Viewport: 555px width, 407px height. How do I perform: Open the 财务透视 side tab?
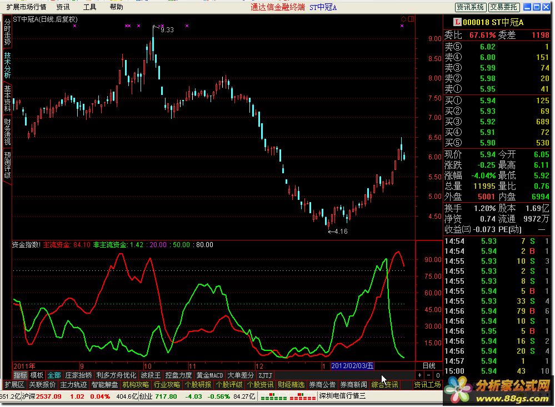pyautogui.click(x=7, y=132)
